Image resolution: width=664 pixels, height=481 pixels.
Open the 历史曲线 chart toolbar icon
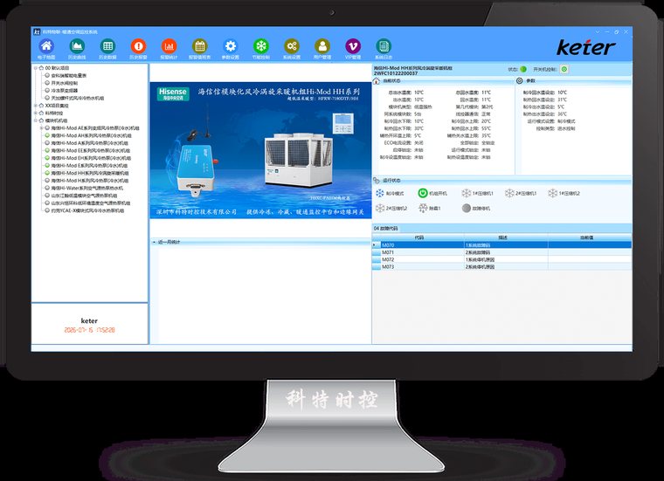coord(77,45)
